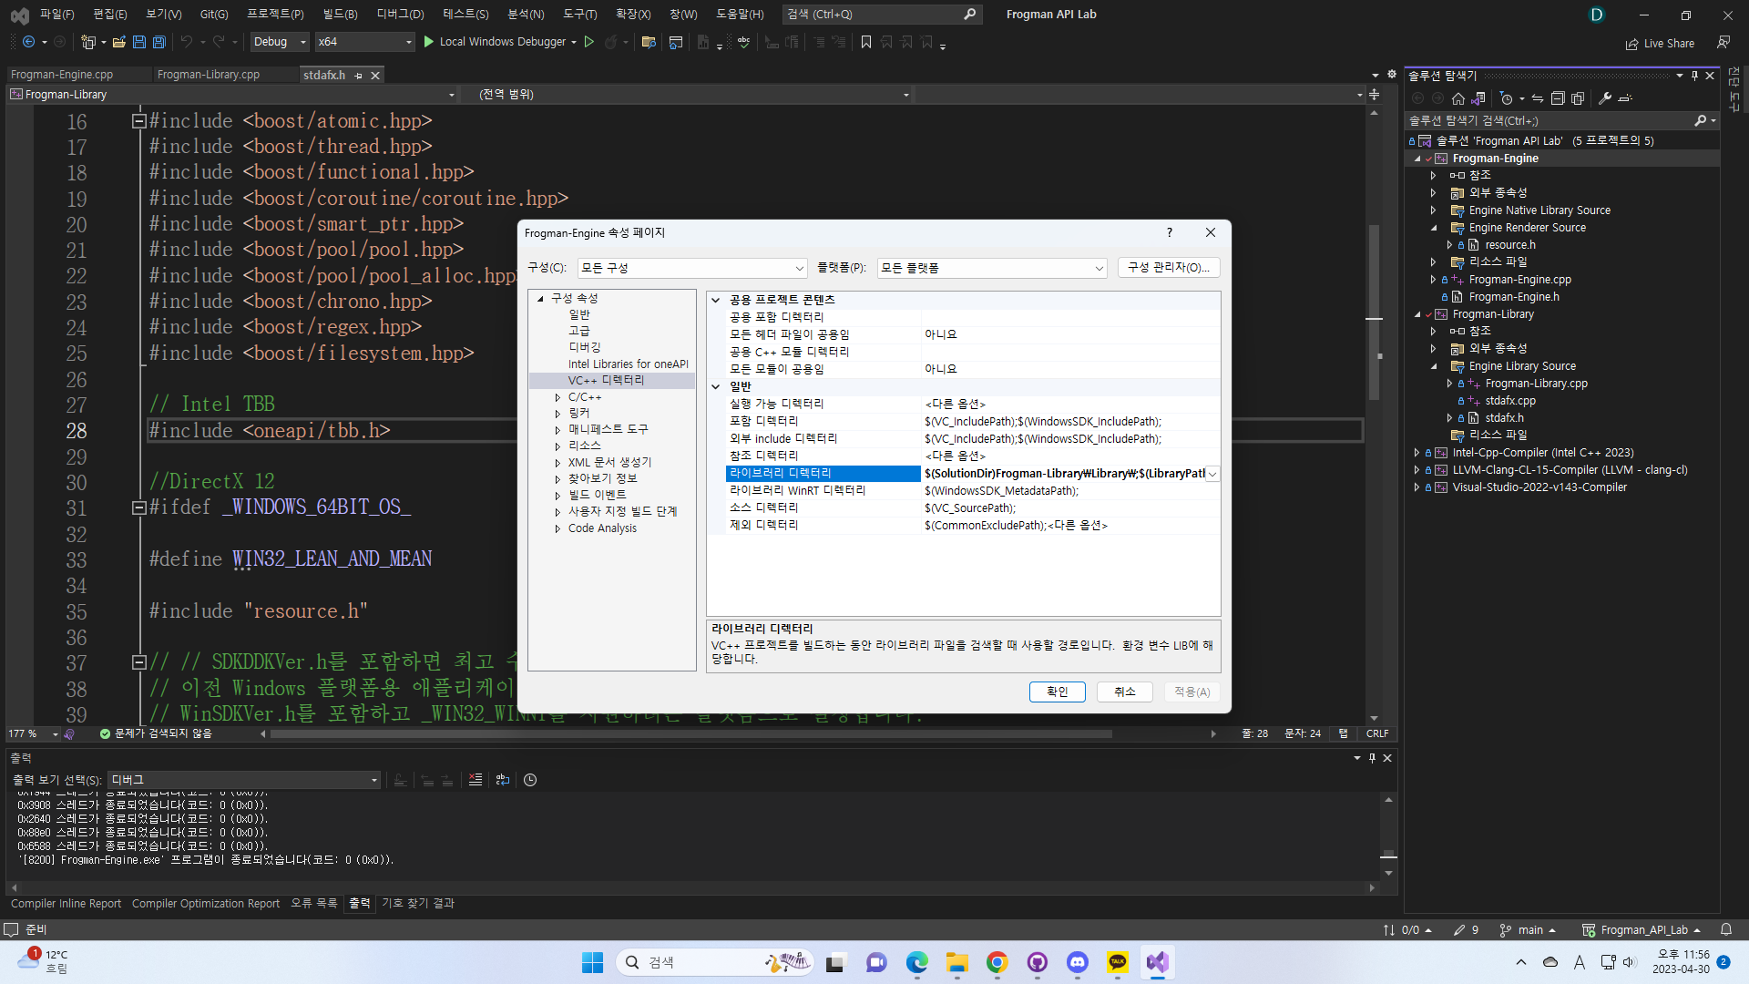The image size is (1749, 984).
Task: Click the editor horizontal scrollbar thumb
Action: tap(690, 733)
